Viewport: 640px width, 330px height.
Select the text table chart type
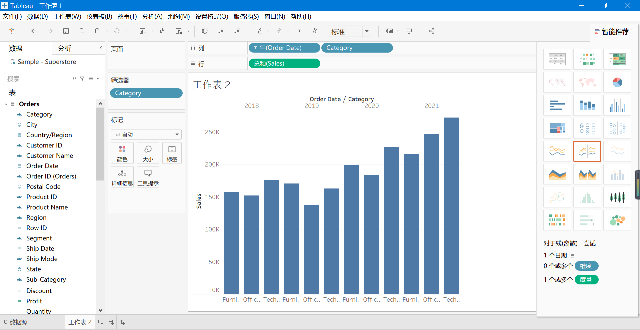(x=557, y=59)
